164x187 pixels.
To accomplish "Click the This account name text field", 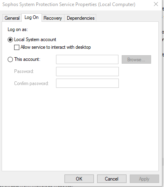I will (x=87, y=59).
